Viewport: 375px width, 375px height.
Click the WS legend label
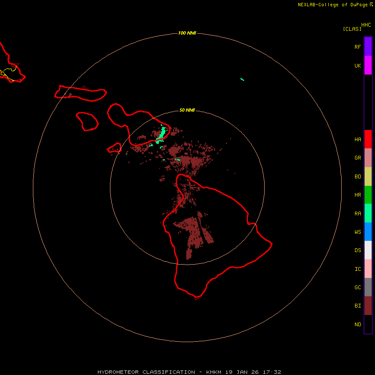[357, 232]
